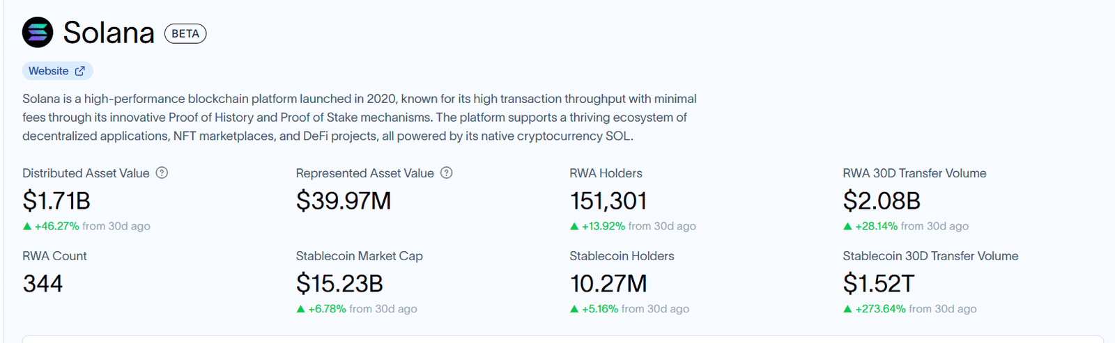Image resolution: width=1115 pixels, height=343 pixels.
Task: Click the Solana logo icon
Action: pos(38,33)
